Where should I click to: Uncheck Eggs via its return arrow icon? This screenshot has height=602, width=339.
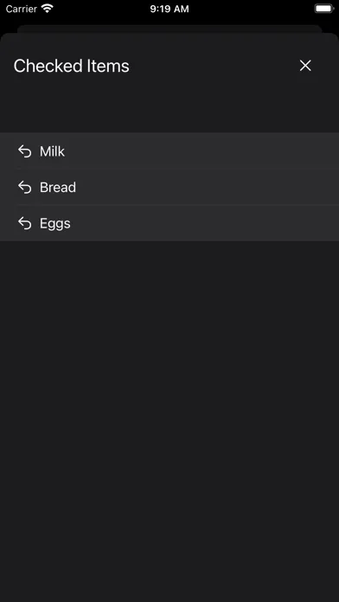click(25, 223)
